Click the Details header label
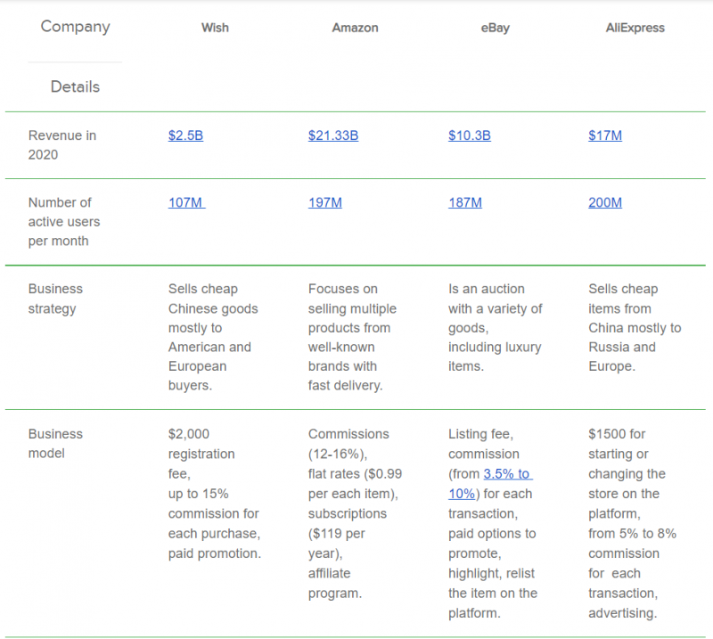 [75, 86]
